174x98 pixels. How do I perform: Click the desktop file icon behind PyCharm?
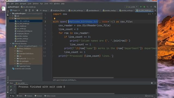(3, 9)
